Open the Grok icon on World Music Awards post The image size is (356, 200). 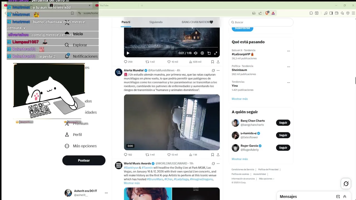pyautogui.click(x=213, y=164)
